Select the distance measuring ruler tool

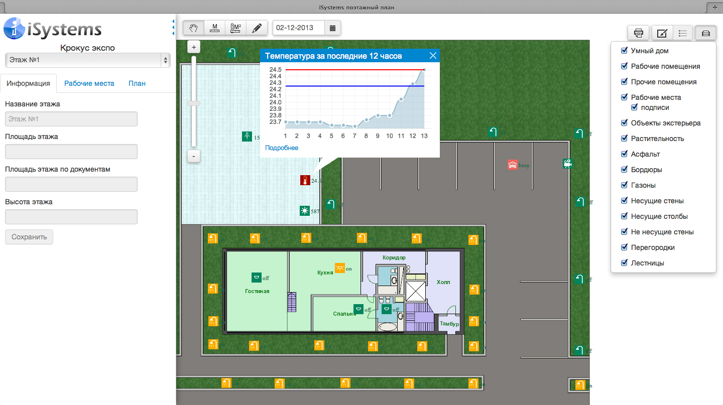tap(214, 28)
